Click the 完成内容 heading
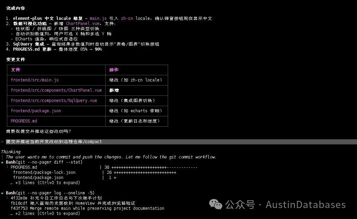The width and height of the screenshot is (357, 219). click(x=15, y=8)
